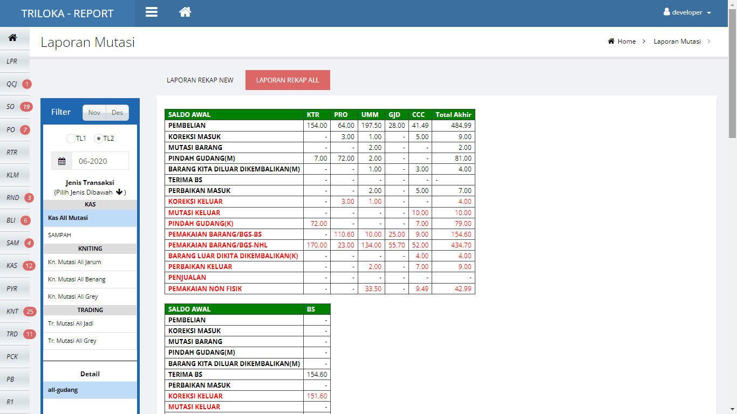Open PO sidebar menu

15,130
